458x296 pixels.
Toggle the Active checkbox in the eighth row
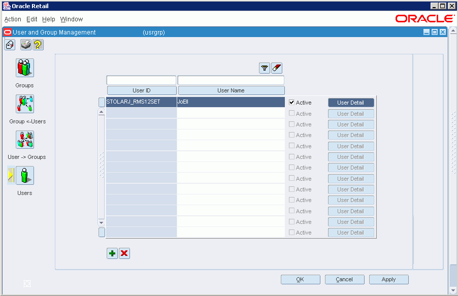pyautogui.click(x=291, y=178)
